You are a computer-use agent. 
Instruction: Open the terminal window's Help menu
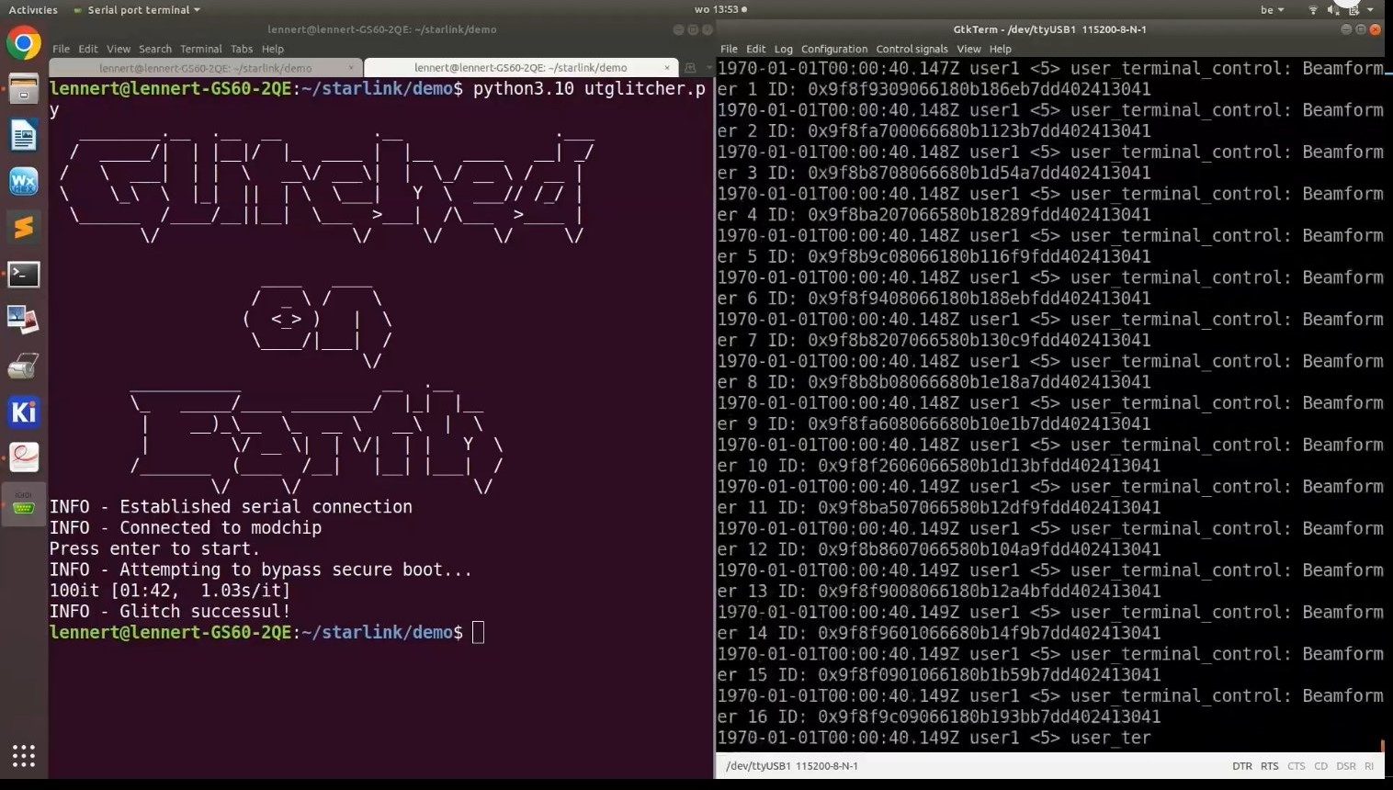(x=273, y=49)
